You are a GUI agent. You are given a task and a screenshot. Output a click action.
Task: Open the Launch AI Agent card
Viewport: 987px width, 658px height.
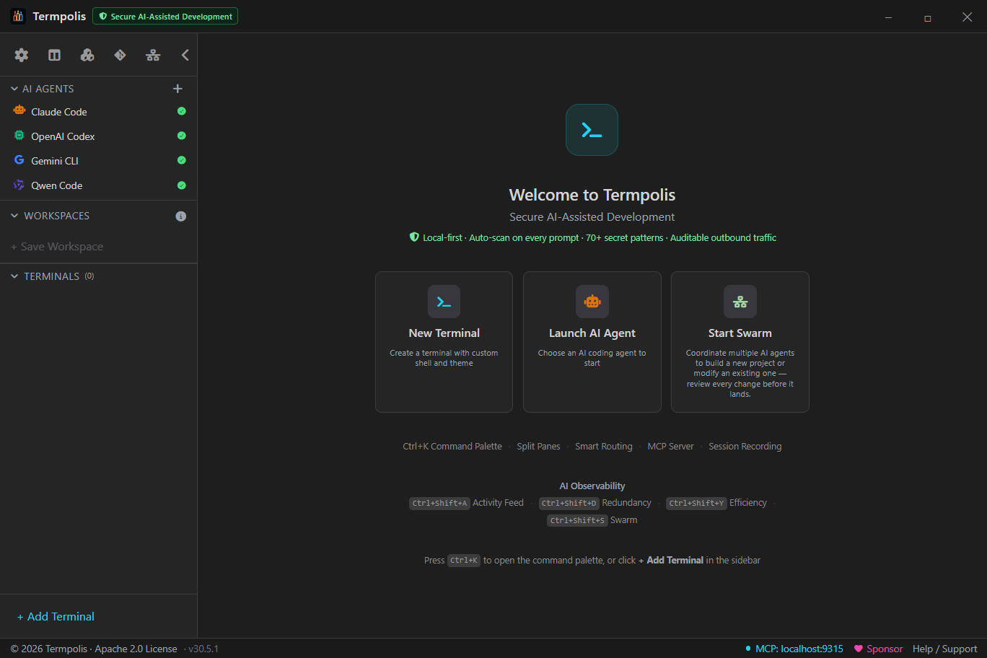coord(592,342)
